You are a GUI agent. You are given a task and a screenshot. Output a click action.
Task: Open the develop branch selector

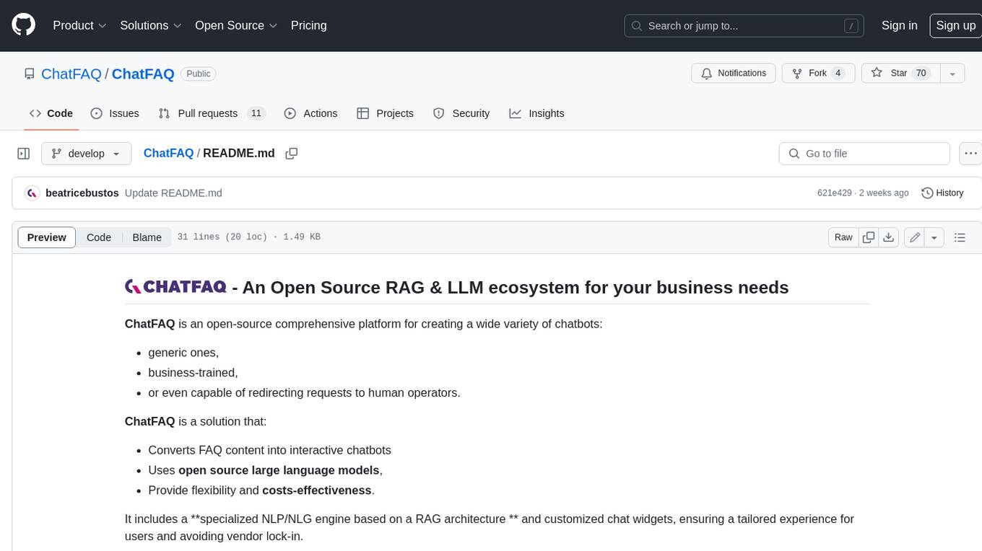click(x=86, y=154)
